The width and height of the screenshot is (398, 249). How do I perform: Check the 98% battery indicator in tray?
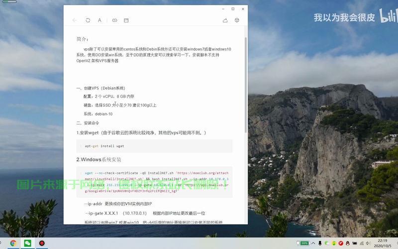[303, 243]
